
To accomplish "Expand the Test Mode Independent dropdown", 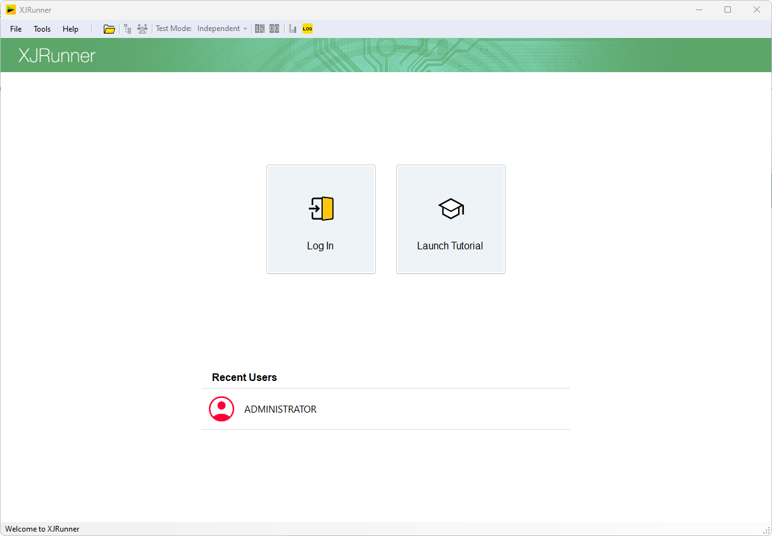I will pyautogui.click(x=222, y=28).
